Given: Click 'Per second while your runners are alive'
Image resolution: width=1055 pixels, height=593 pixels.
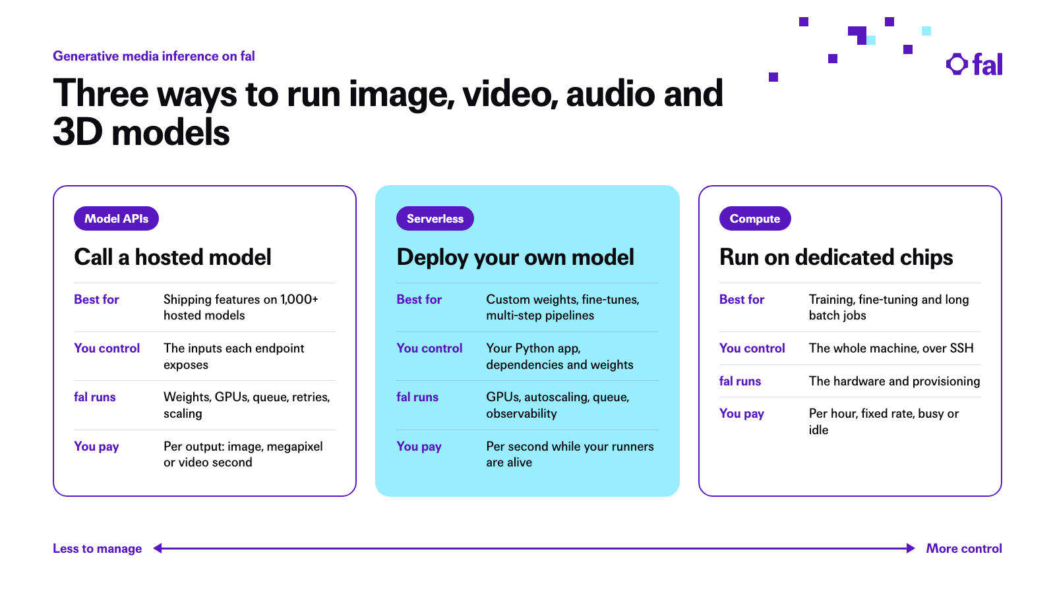Looking at the screenshot, I should [570, 455].
